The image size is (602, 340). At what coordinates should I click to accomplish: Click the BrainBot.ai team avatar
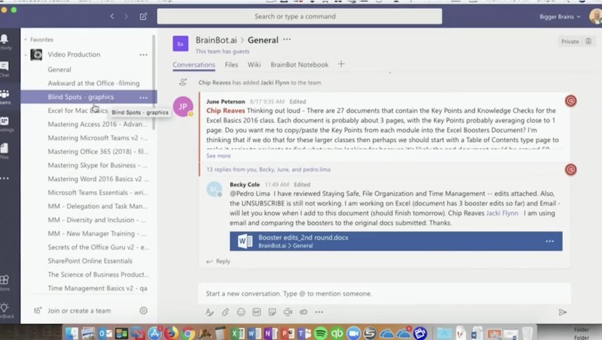[x=180, y=44]
